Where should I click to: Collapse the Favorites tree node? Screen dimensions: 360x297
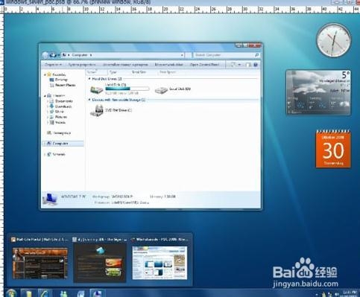pos(45,74)
